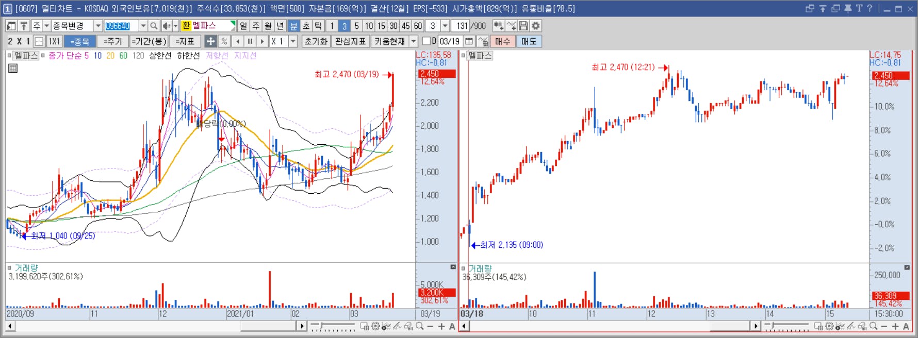Click the 매수 buy button
Screen dimensions: 918x338
coord(502,41)
